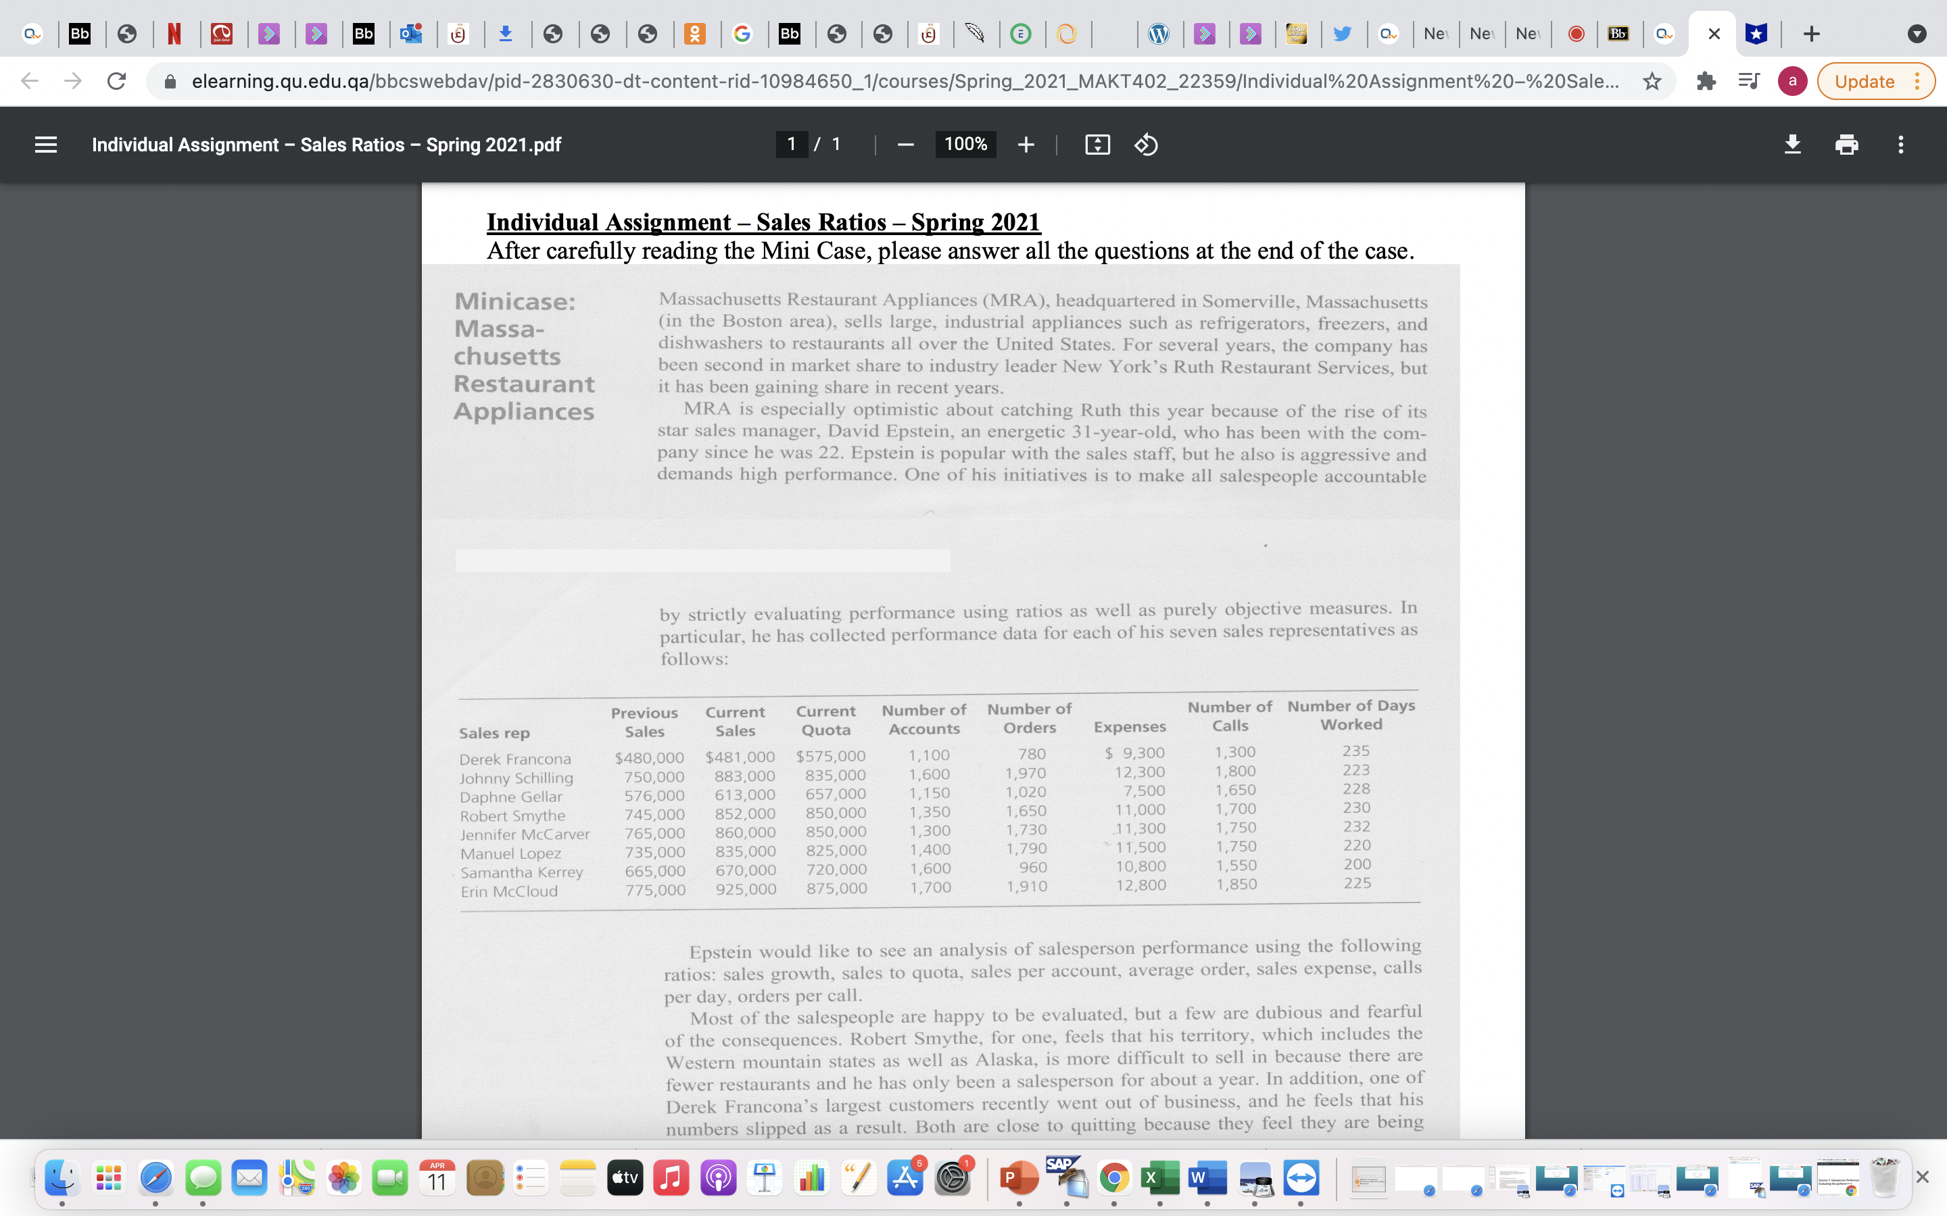Bookmark this page with star icon
This screenshot has width=1947, height=1216.
coord(1652,81)
